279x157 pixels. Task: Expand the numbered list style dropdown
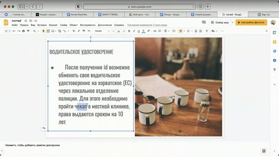[x=192, y=31]
